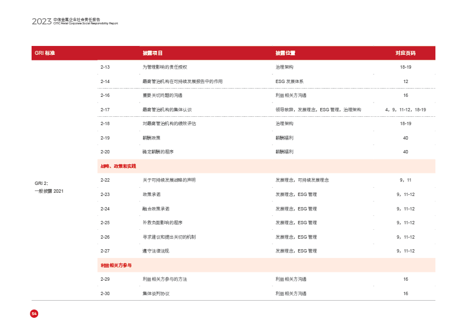467x330 pixels.
Task: Click "ESG 发展体系" in row 2-14
Action: (x=289, y=81)
